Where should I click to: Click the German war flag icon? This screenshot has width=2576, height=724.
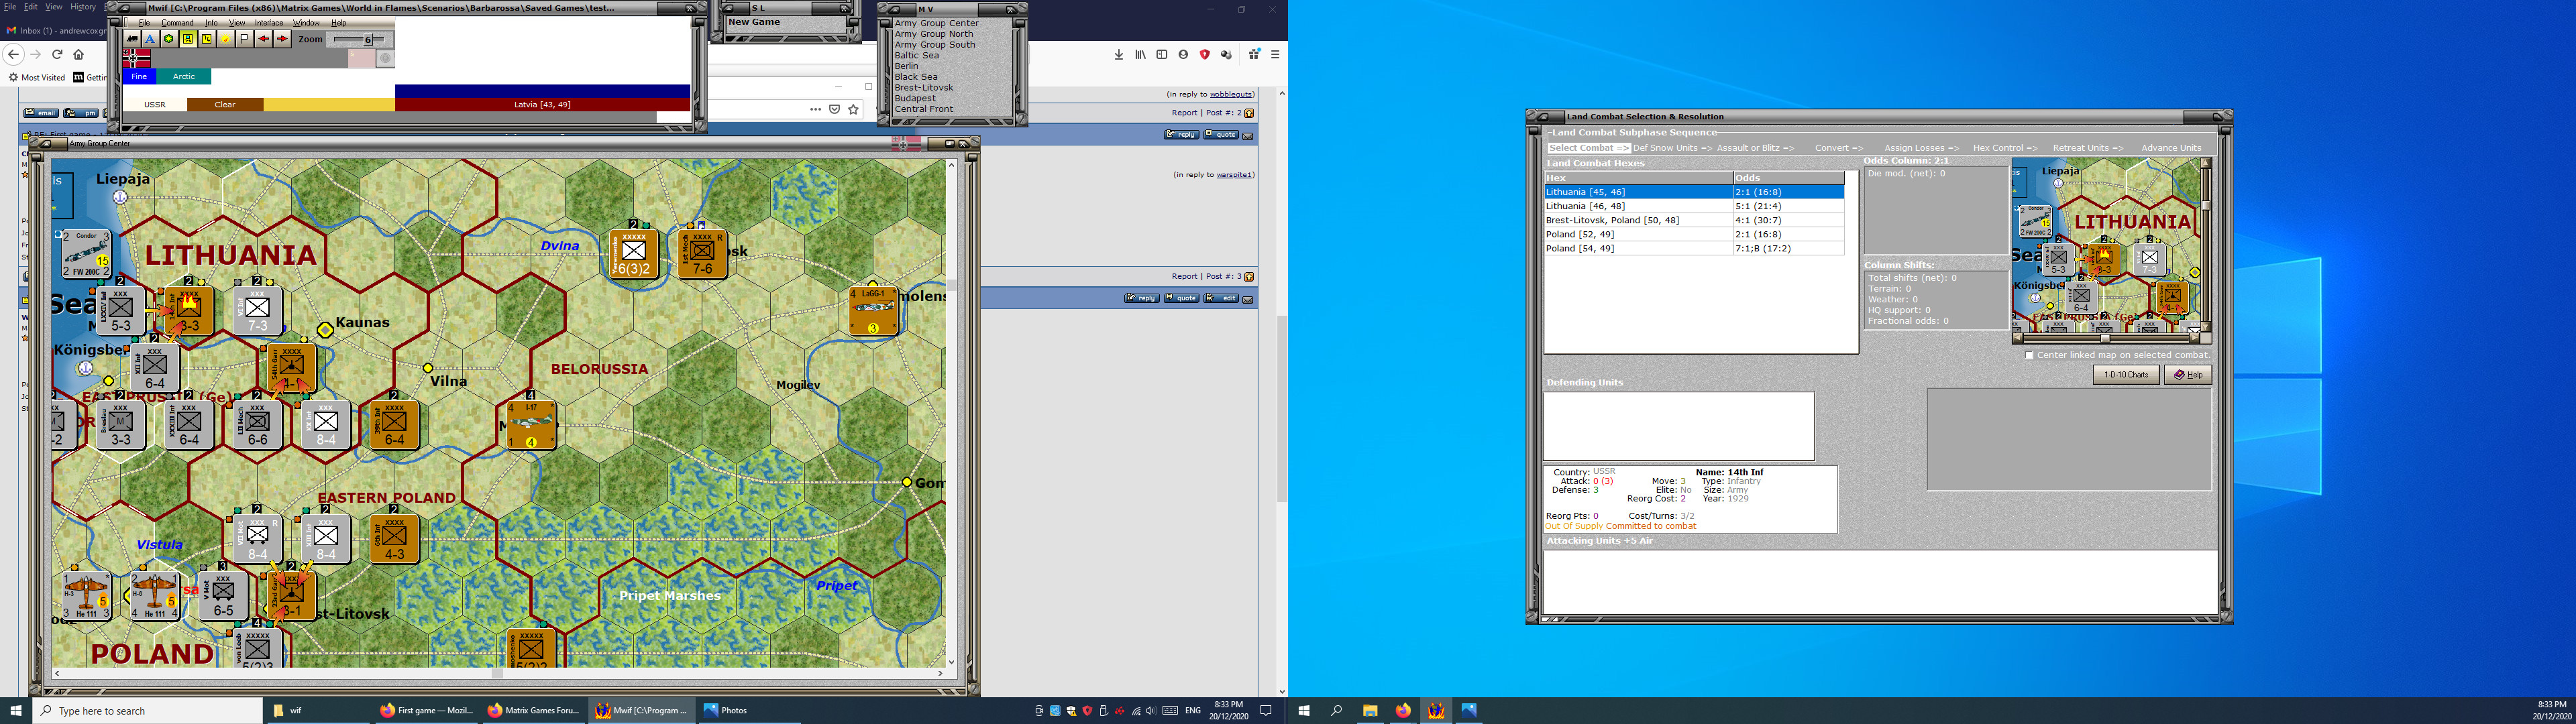(137, 59)
